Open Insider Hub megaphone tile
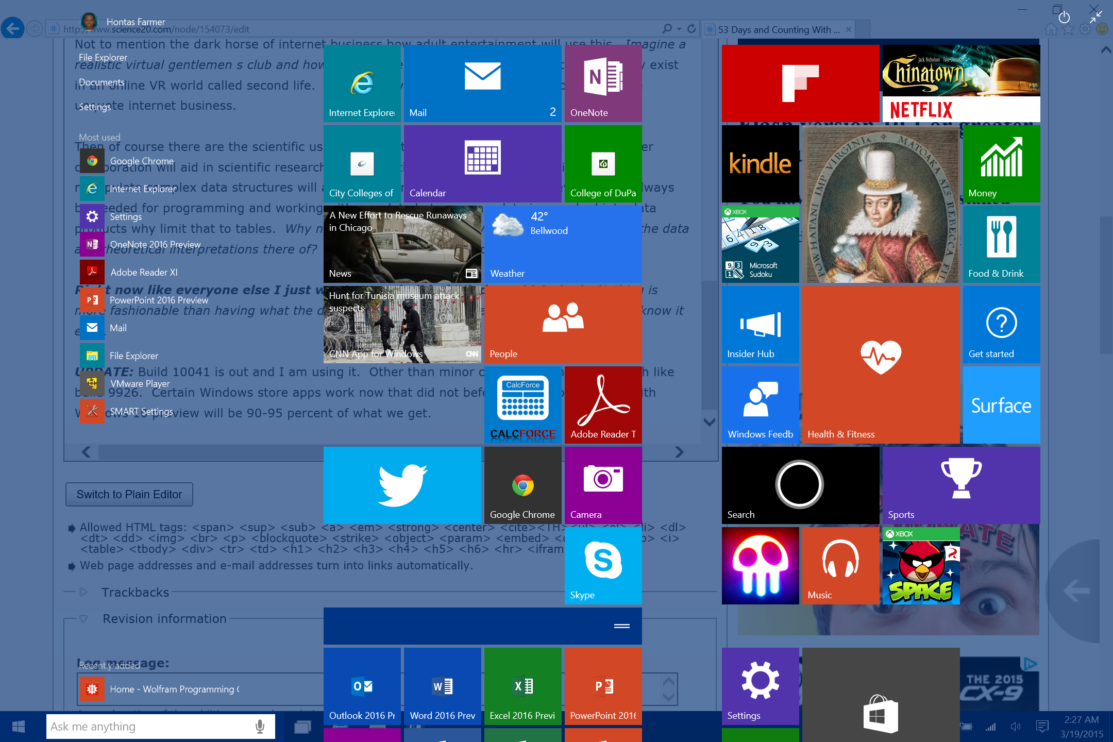This screenshot has height=742, width=1113. (760, 325)
